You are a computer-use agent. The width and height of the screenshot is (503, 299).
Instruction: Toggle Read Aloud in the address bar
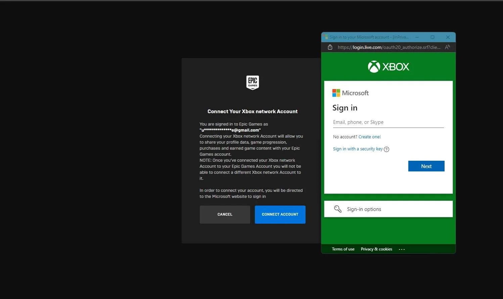[447, 47]
